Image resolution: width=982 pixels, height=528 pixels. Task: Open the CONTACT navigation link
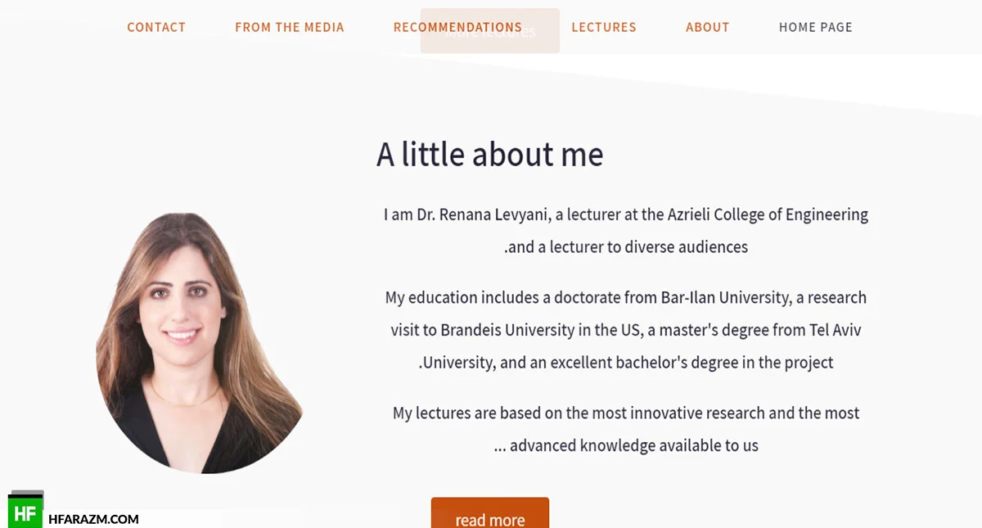pos(156,27)
